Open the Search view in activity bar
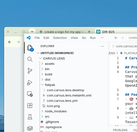Image resolution: width=137 pixels, height=132 pixels. coord(30,59)
